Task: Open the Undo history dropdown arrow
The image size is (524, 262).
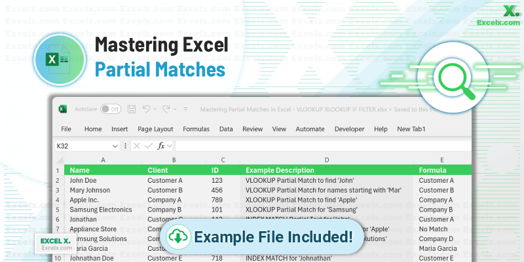Action: [155, 109]
